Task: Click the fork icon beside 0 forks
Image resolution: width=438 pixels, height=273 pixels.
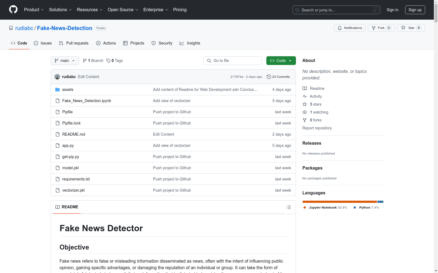Action: point(305,120)
